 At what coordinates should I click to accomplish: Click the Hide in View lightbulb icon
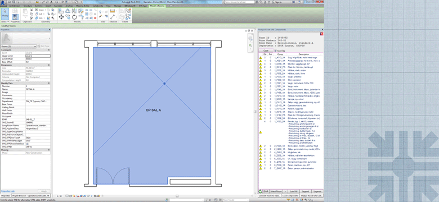[100, 11]
